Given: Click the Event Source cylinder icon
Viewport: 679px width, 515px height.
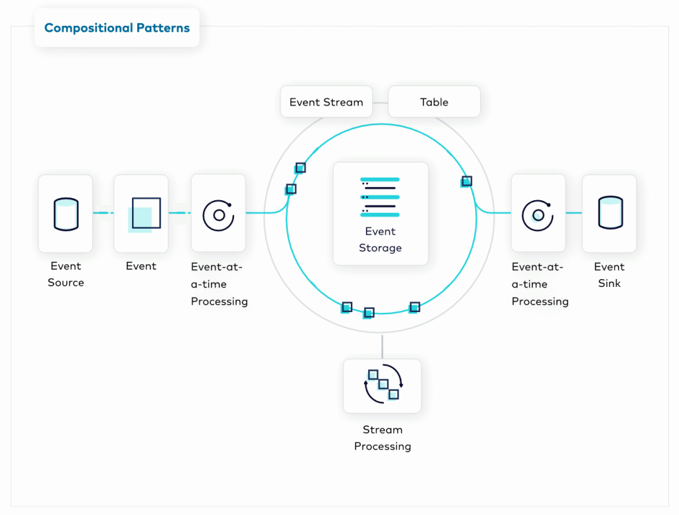Looking at the screenshot, I should coord(66,214).
